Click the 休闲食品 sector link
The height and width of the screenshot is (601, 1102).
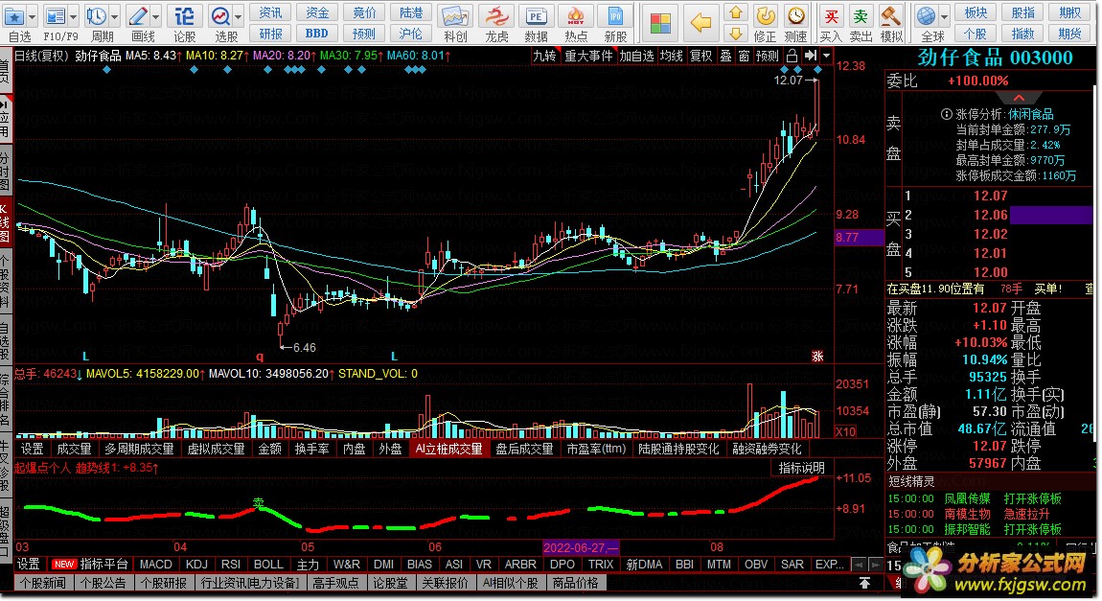point(1030,115)
